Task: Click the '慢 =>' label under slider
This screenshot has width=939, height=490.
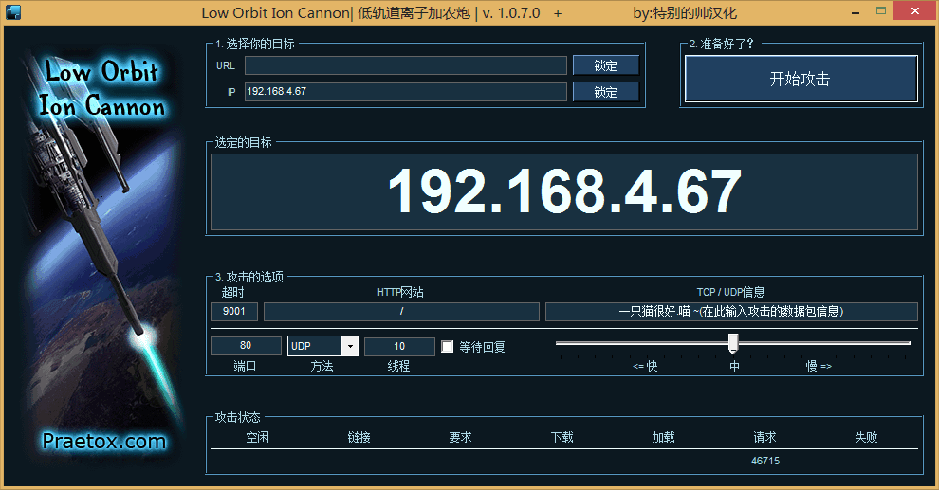Action: tap(819, 366)
